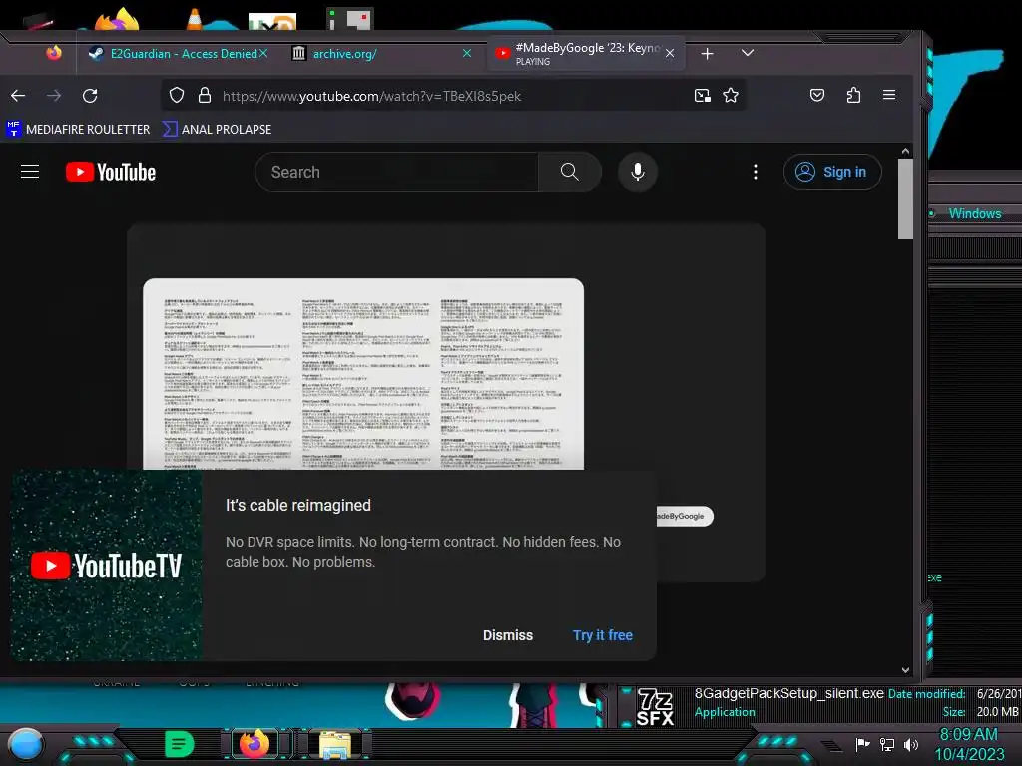1022x766 pixels.
Task: Close the E2Guardian tab
Action: pos(263,54)
